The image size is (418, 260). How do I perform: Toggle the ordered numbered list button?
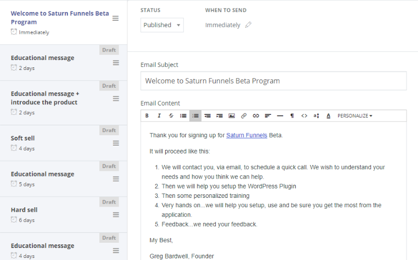pos(195,115)
